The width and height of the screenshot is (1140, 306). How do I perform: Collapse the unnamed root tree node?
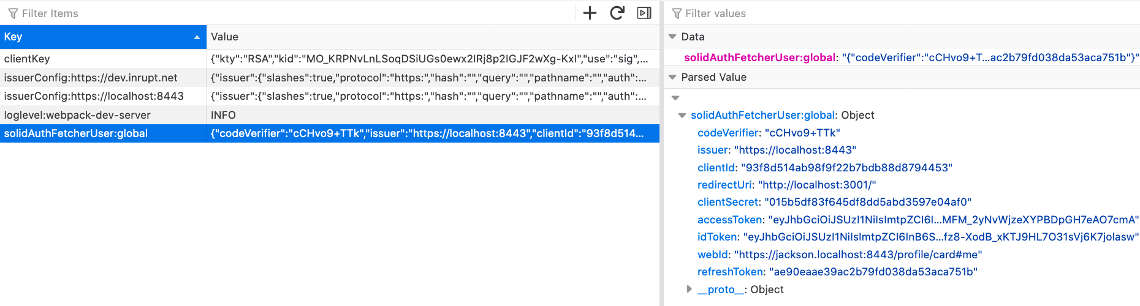675,98
